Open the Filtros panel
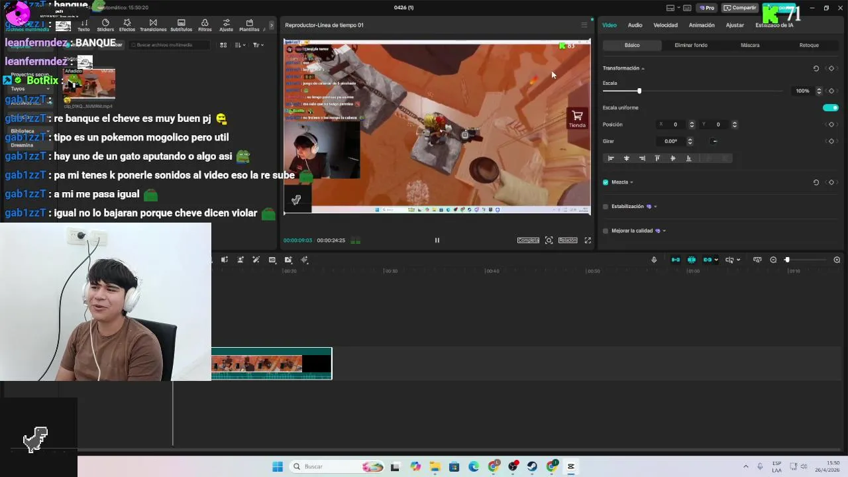 coord(205,25)
